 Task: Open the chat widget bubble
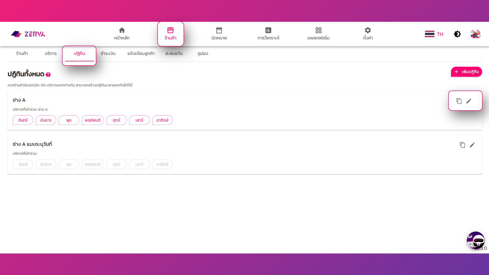click(x=475, y=241)
